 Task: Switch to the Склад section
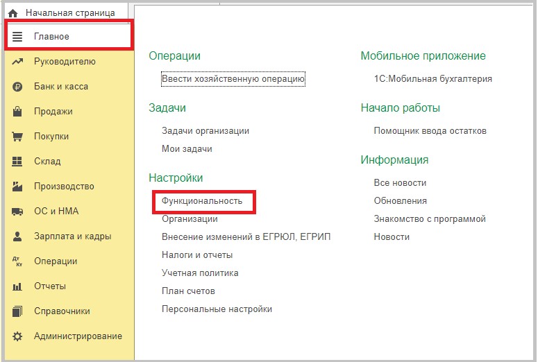click(x=47, y=162)
